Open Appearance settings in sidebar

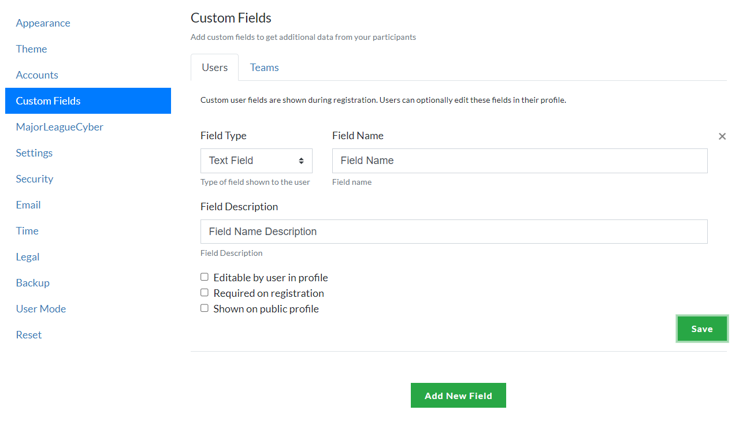[43, 23]
